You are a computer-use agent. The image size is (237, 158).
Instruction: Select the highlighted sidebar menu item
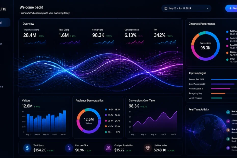point(5,22)
